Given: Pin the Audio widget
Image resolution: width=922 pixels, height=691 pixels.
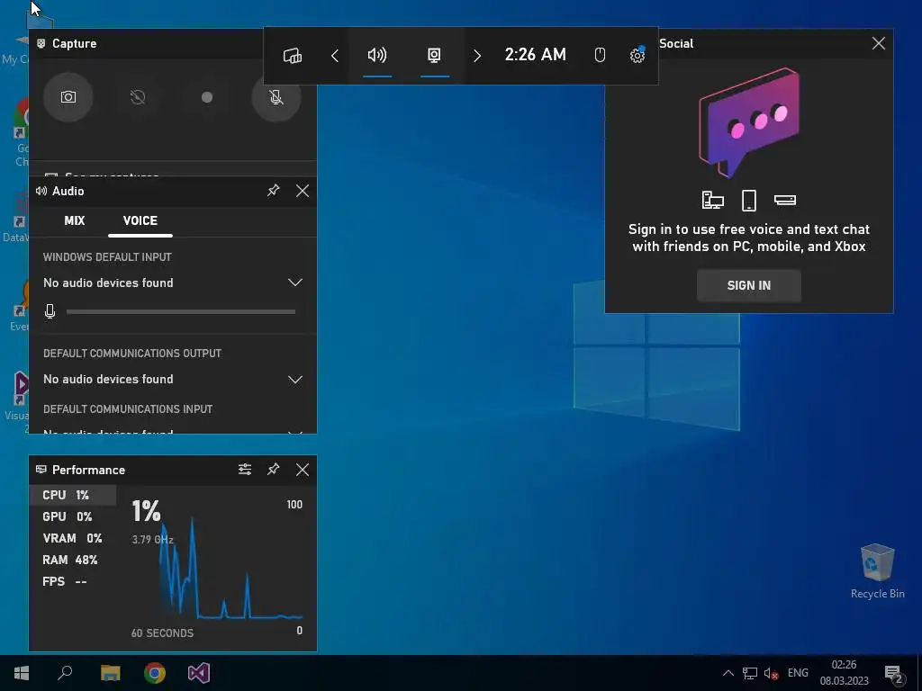Looking at the screenshot, I should click(x=274, y=191).
